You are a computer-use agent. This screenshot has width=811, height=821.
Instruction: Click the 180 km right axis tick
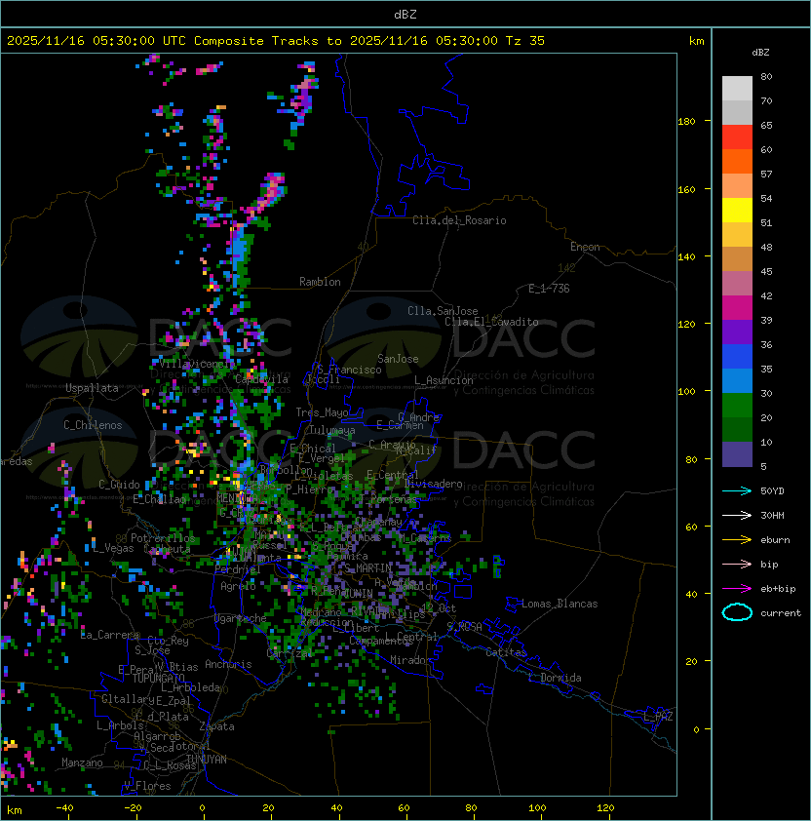686,122
